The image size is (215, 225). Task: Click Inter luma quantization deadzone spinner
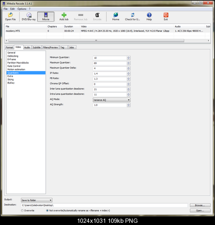(x=128, y=89)
